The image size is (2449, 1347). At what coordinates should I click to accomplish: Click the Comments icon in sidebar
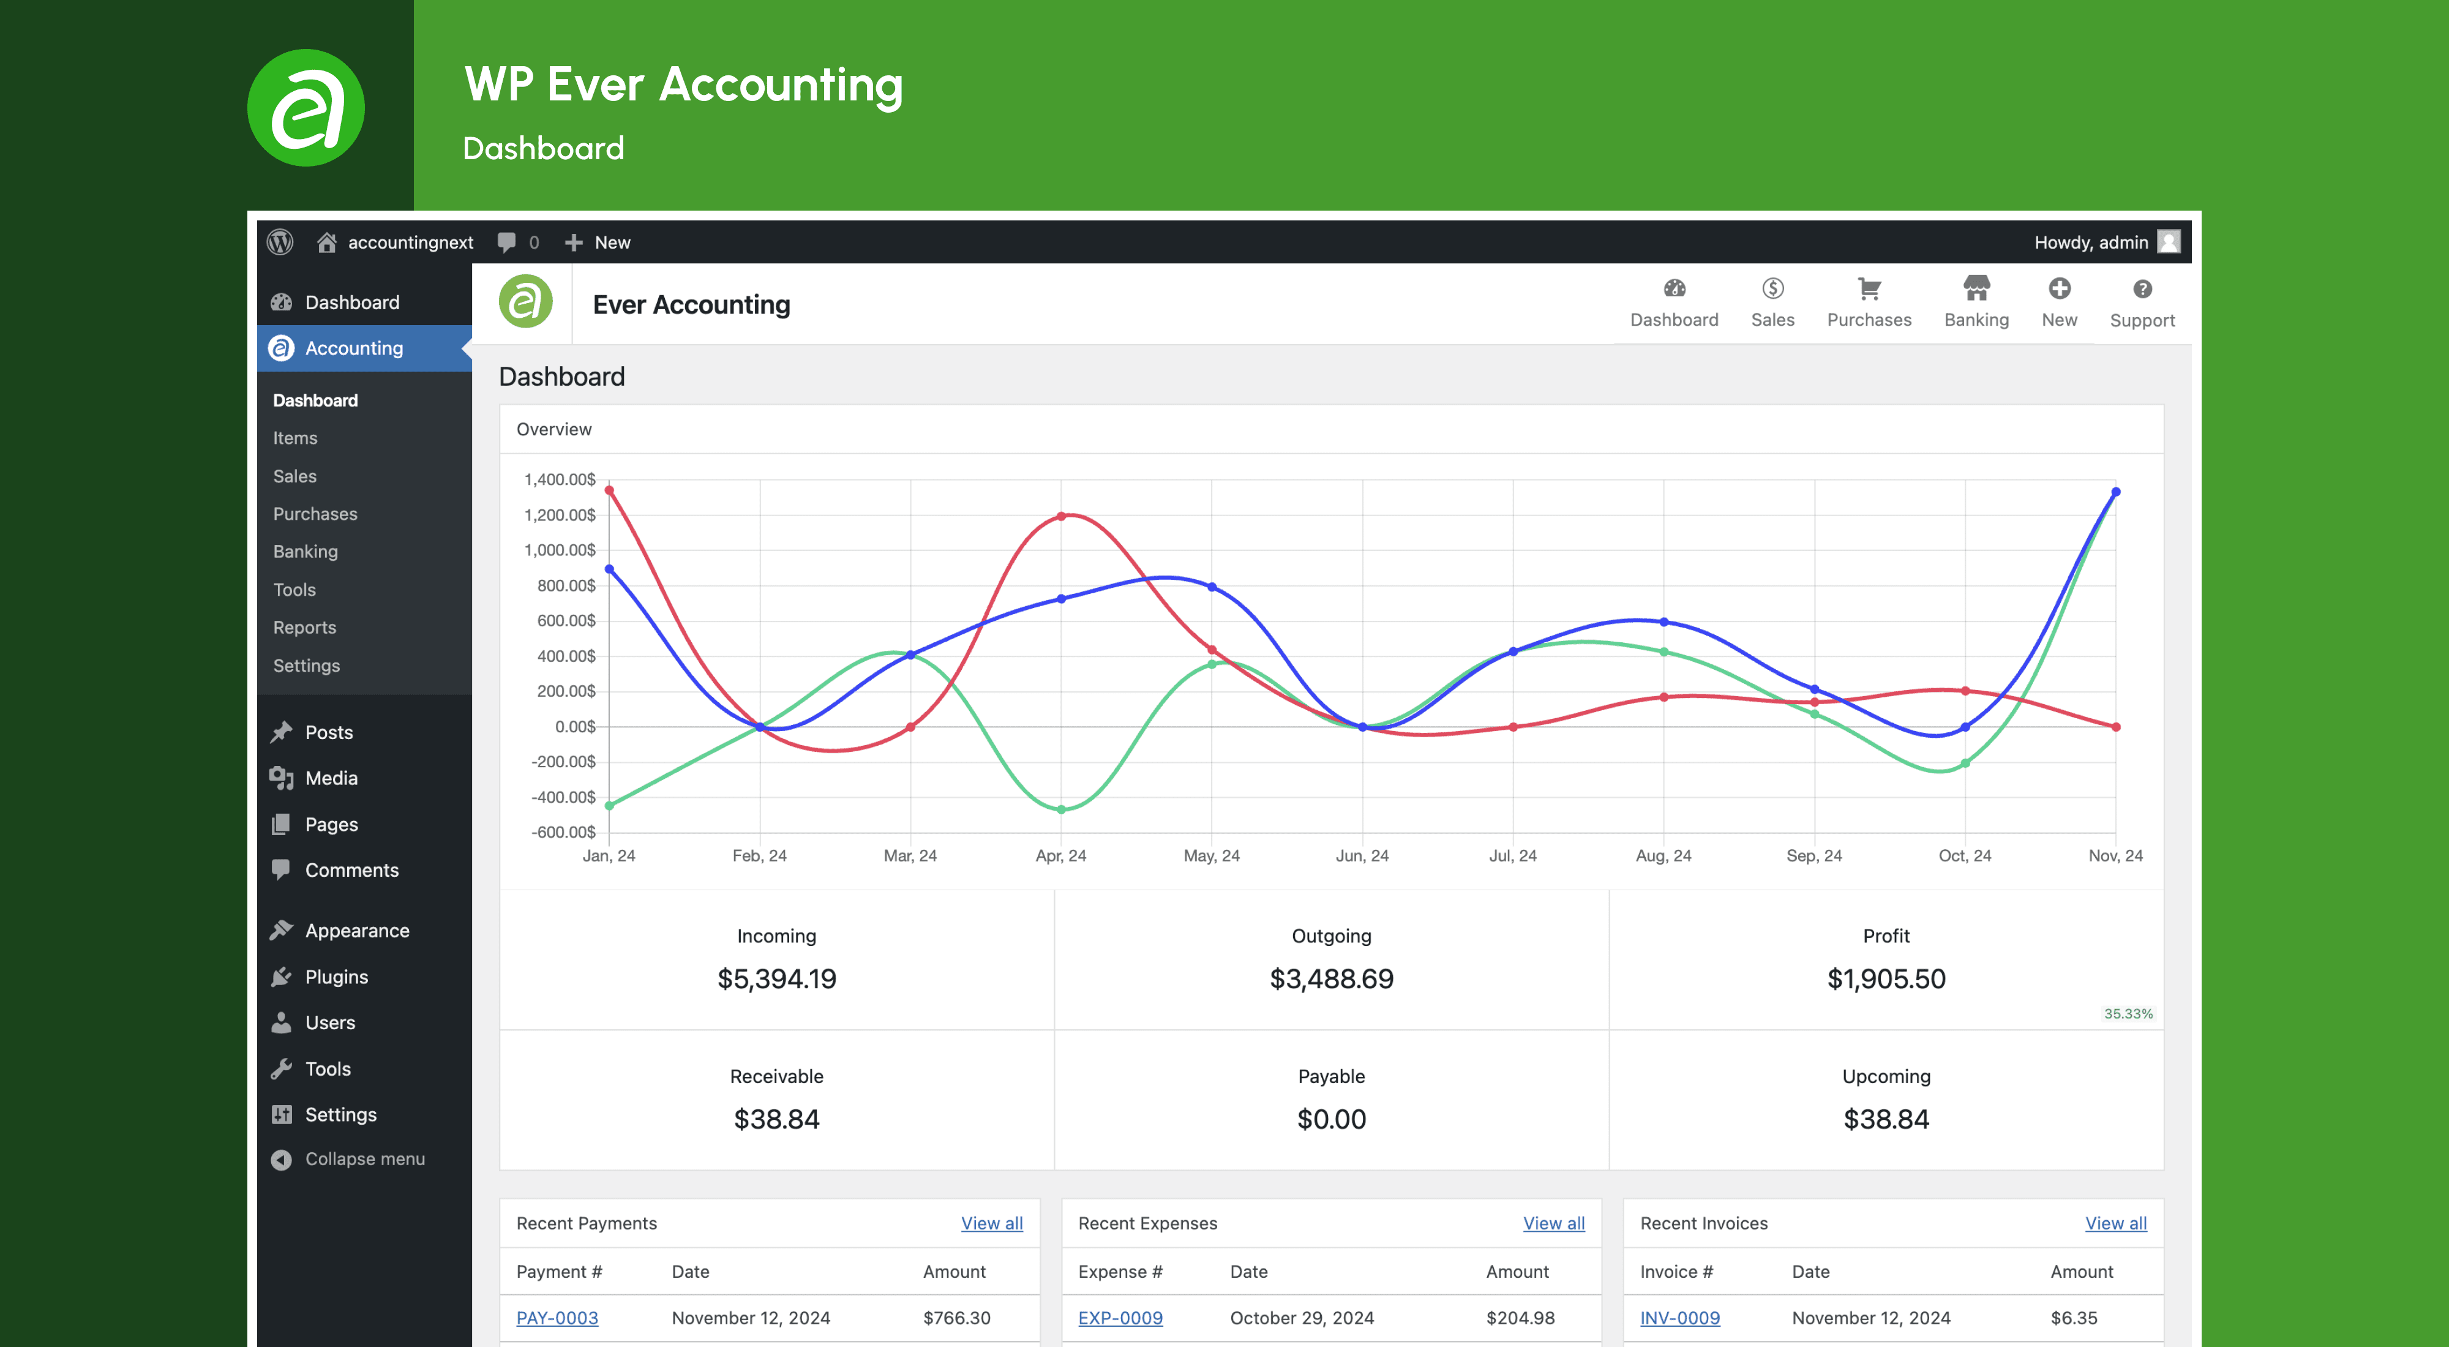(282, 870)
